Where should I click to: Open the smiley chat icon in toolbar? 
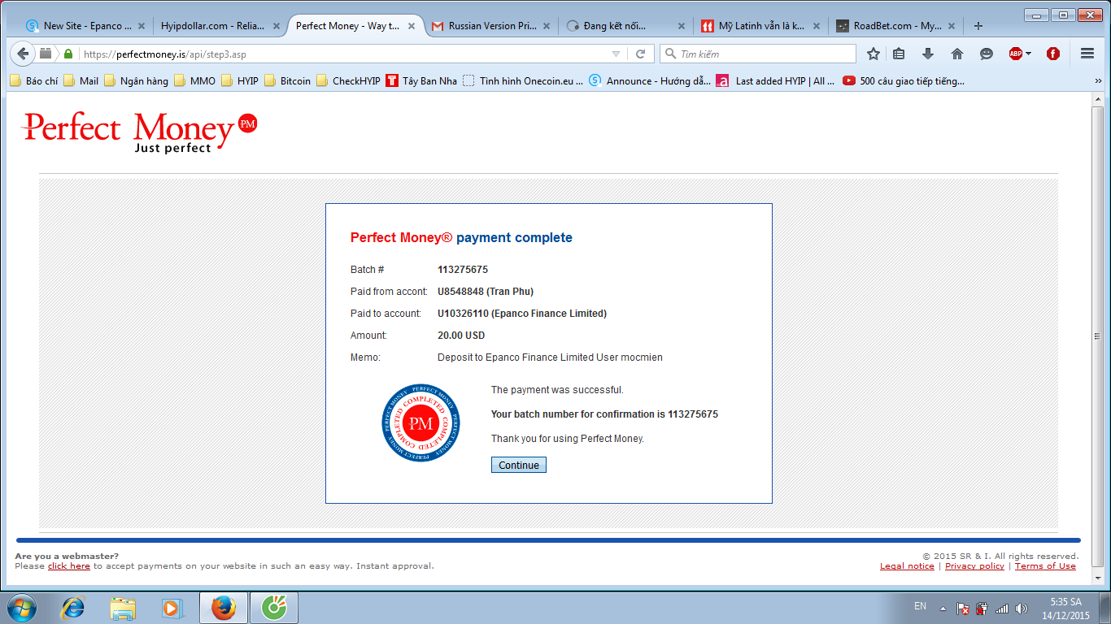pyautogui.click(x=987, y=54)
